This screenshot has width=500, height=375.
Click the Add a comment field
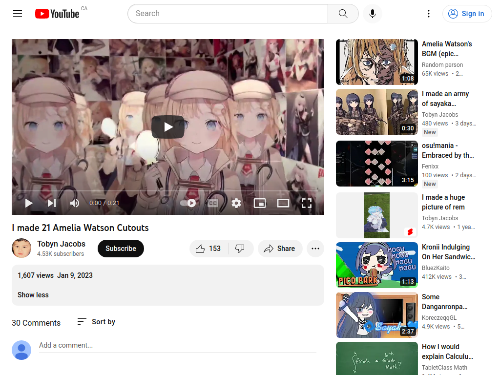click(178, 345)
